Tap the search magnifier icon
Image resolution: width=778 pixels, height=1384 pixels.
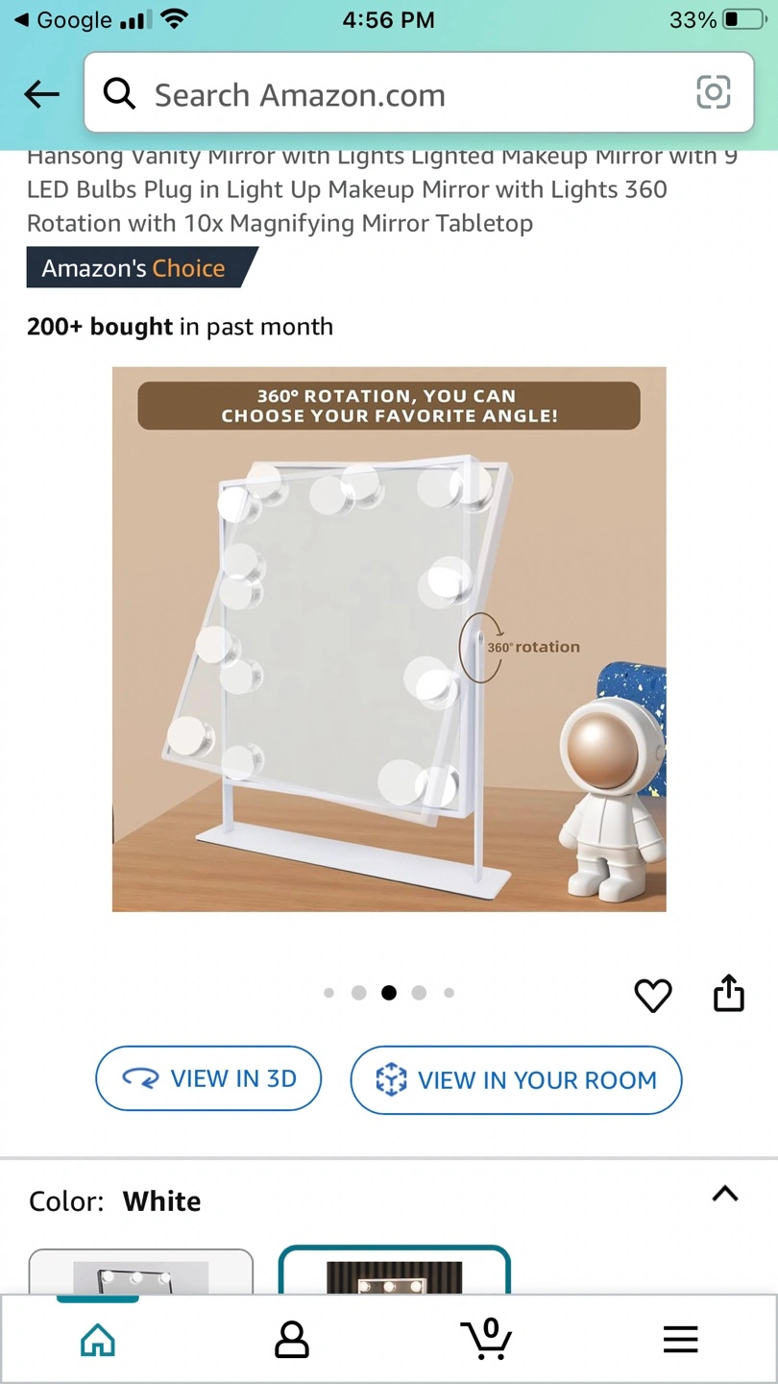tap(119, 94)
